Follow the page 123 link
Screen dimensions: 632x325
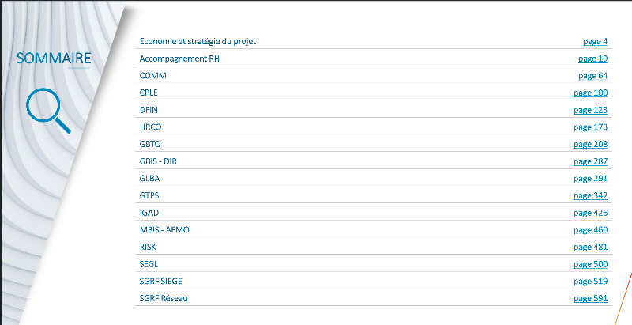[x=590, y=110]
